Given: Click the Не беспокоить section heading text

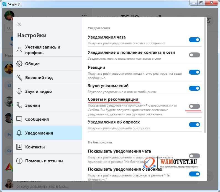Looking at the screenshot, I should click(100, 142).
